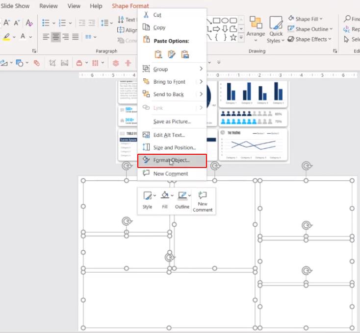Image resolution: width=360 pixels, height=333 pixels.
Task: Click Shape Effects button
Action: (309, 39)
